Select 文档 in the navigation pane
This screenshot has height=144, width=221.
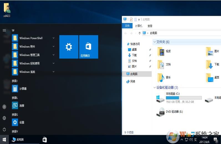click(x=132, y=61)
